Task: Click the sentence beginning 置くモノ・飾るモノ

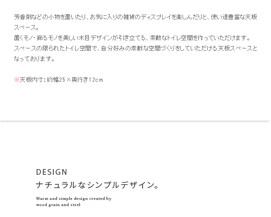Action: pos(132,38)
